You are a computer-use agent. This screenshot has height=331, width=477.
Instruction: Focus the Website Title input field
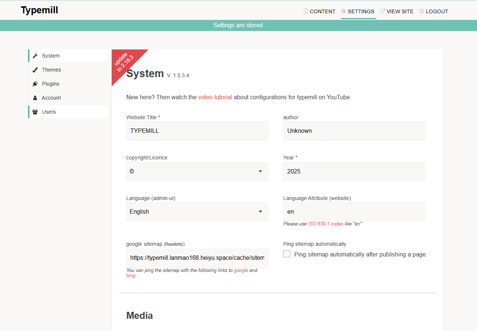pos(197,131)
